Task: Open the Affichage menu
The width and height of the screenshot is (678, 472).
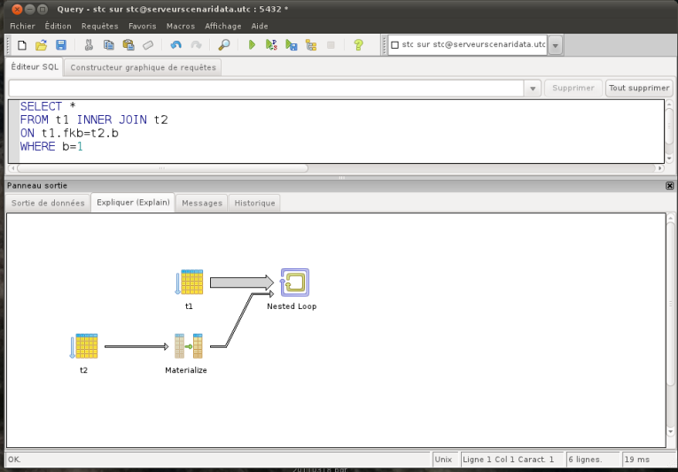Action: 223,26
